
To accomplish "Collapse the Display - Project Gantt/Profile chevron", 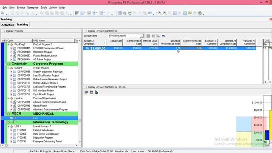I will point(86,31).
